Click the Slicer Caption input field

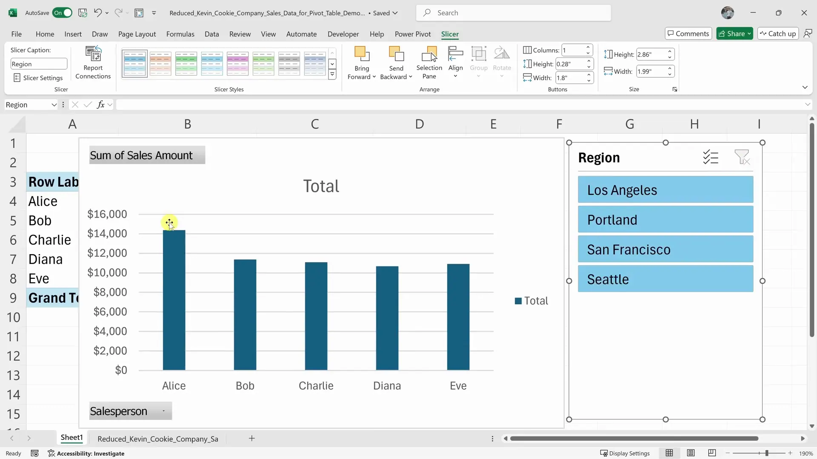coord(39,64)
